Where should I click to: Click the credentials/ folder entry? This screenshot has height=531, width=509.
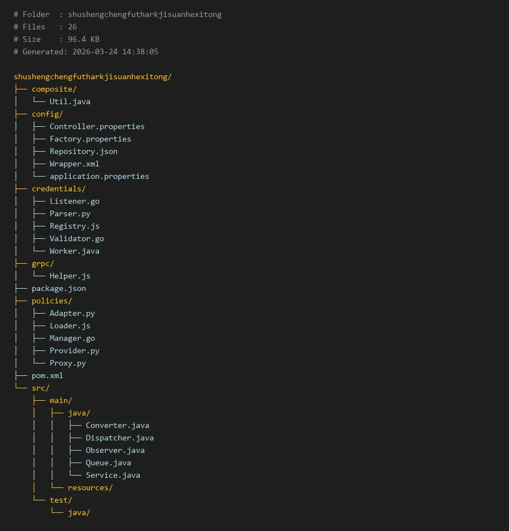click(x=58, y=189)
